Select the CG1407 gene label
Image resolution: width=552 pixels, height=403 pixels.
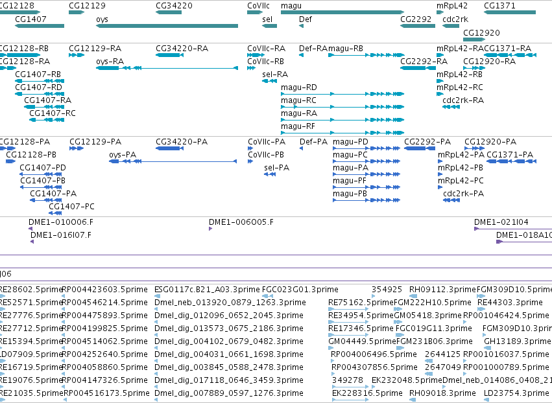pos(30,19)
